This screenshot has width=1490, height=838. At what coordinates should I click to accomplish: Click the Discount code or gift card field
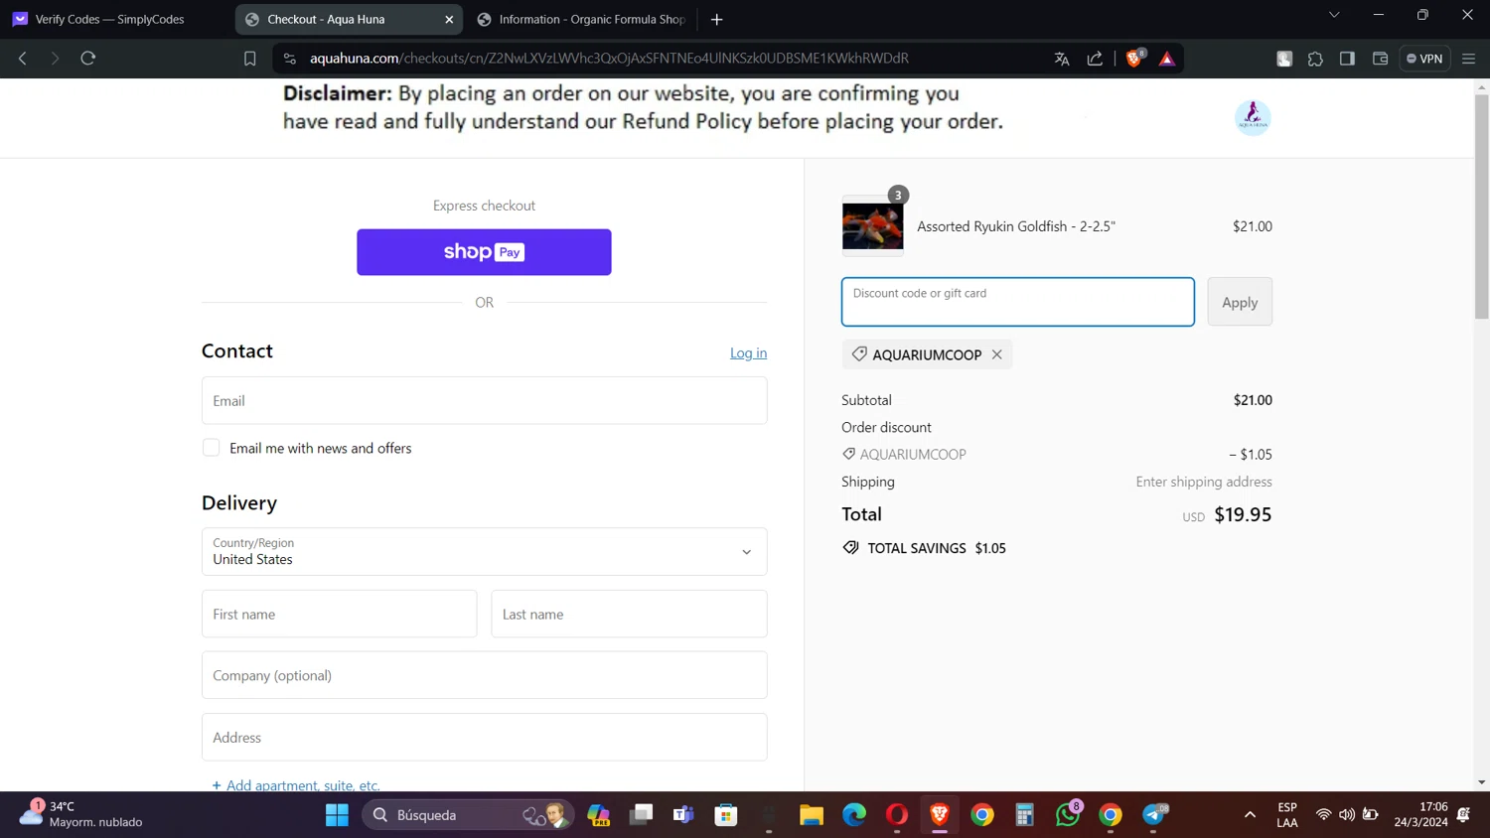coord(1017,302)
